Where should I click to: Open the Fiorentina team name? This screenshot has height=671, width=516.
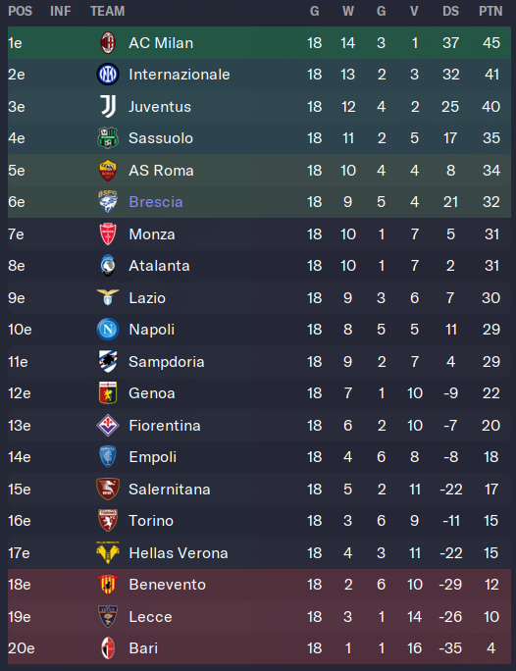165,426
